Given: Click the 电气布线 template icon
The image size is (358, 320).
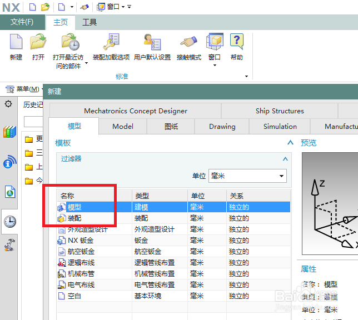Looking at the screenshot, I should coord(61,285).
